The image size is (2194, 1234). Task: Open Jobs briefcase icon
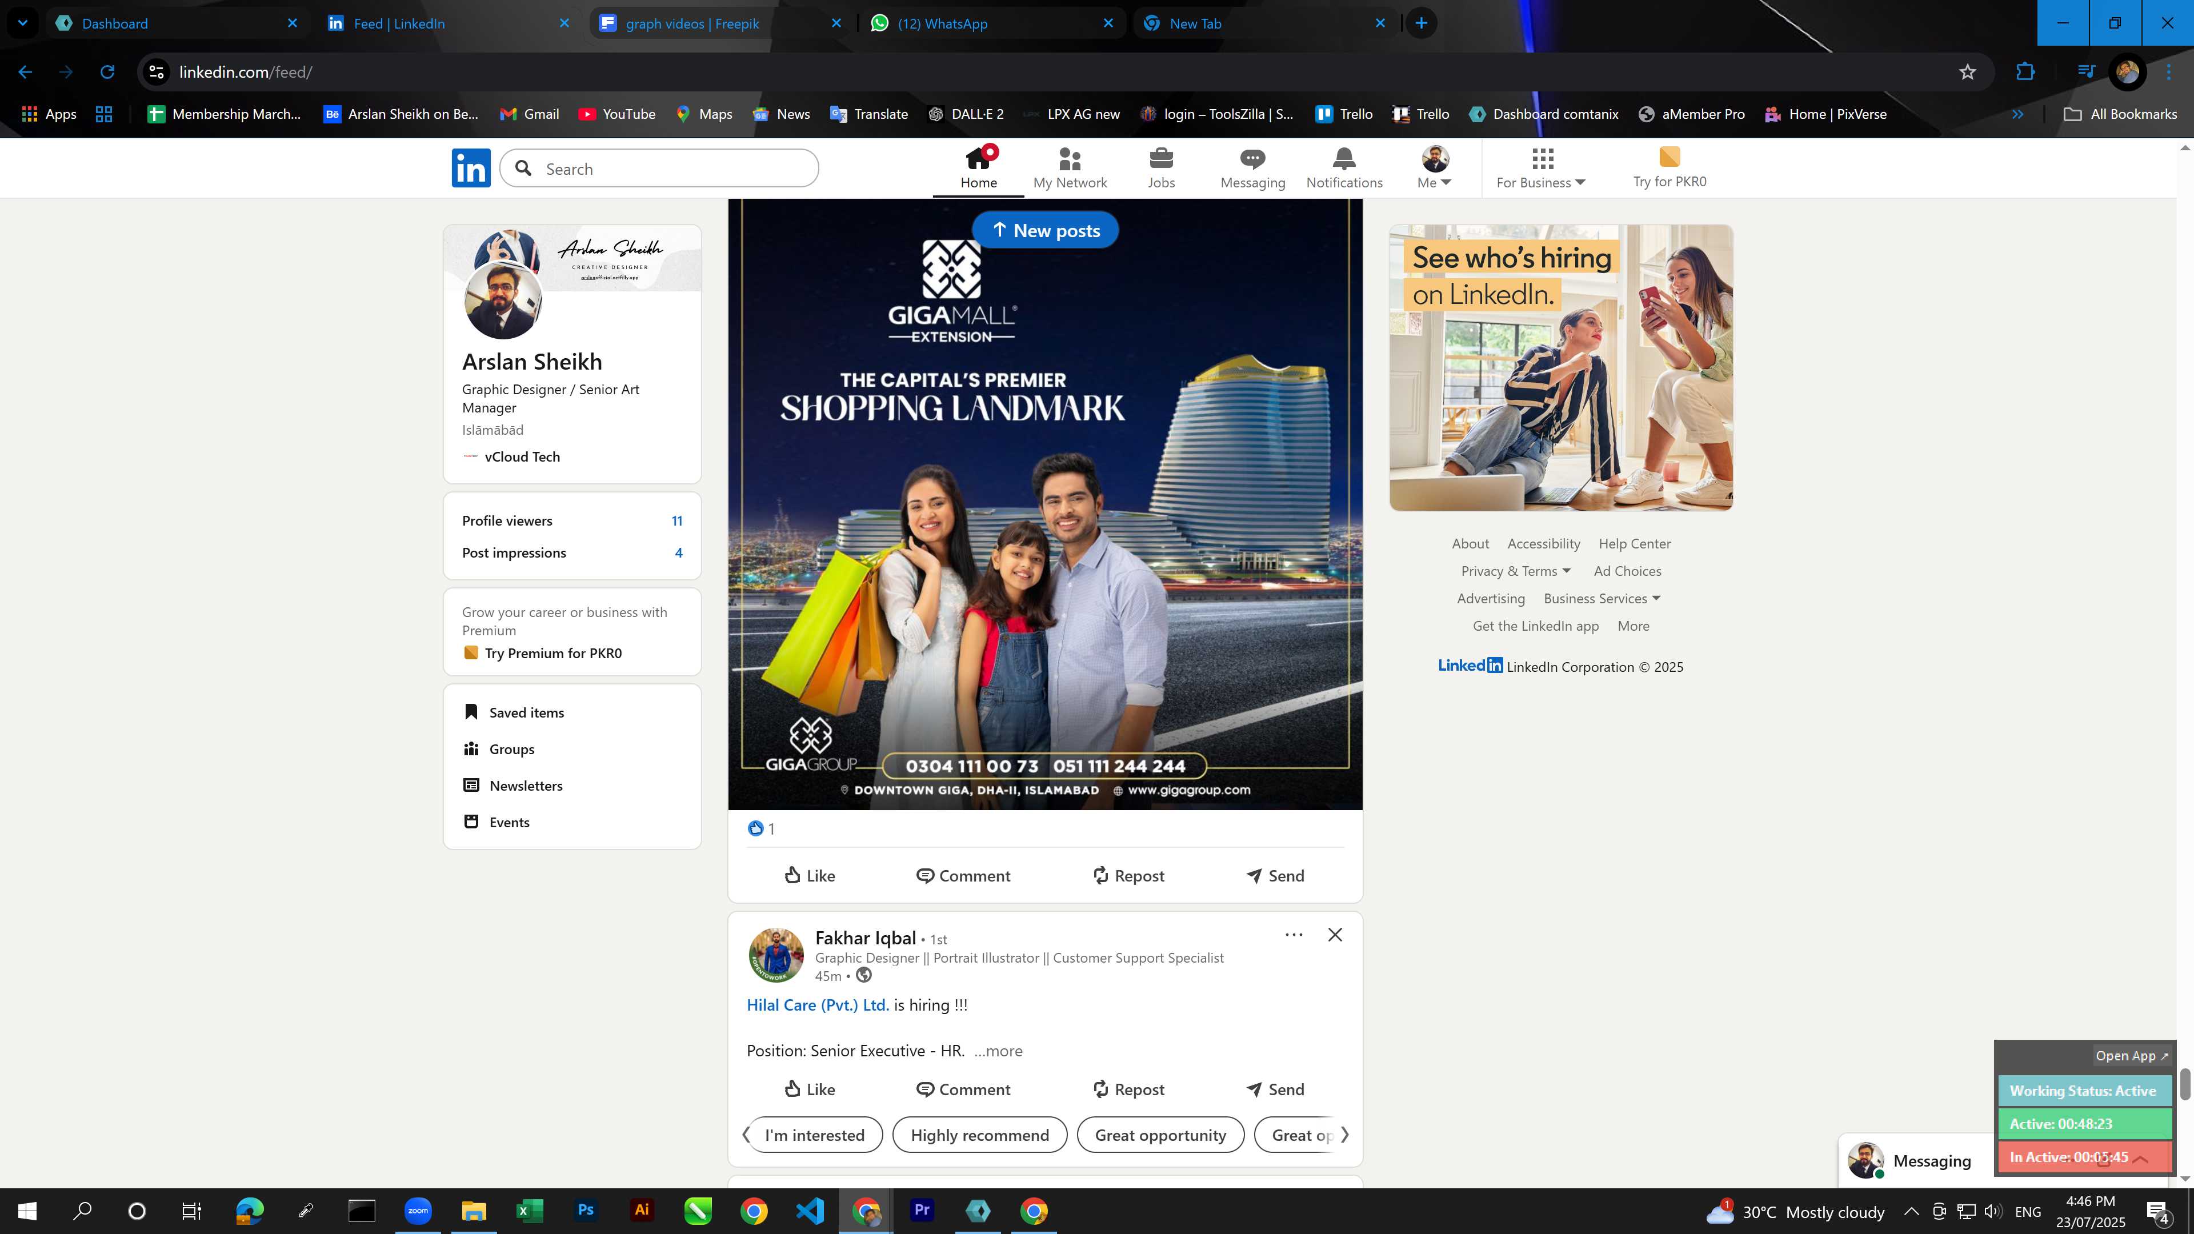(x=1161, y=168)
